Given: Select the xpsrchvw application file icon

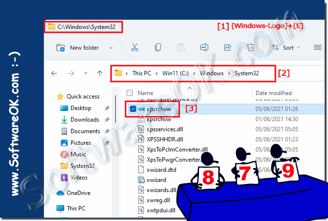Looking at the screenshot, I should pos(141,109).
